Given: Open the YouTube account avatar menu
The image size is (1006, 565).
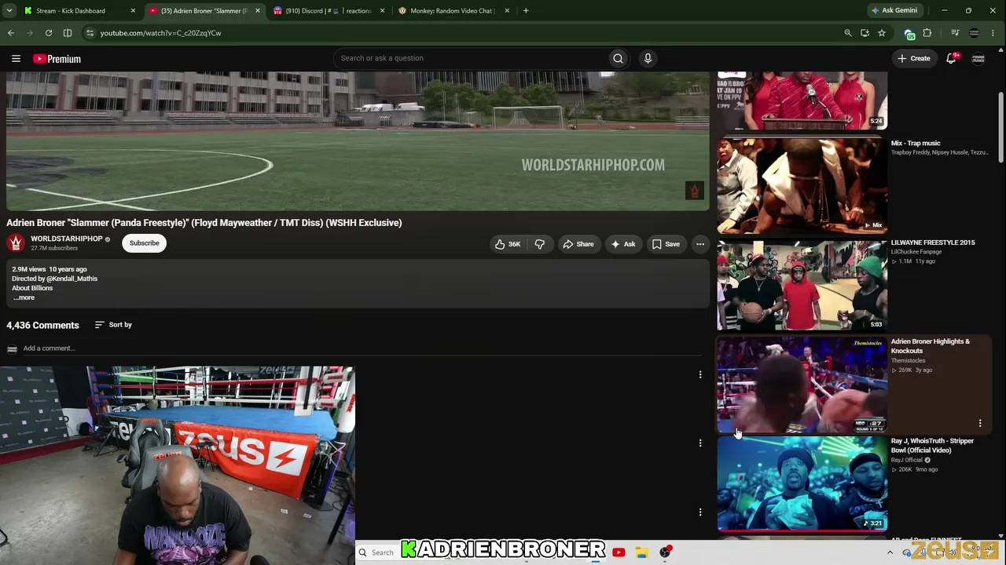Looking at the screenshot, I should (978, 59).
